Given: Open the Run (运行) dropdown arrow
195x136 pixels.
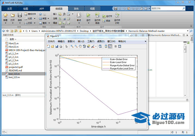Looking at the screenshot, I should (88, 23).
